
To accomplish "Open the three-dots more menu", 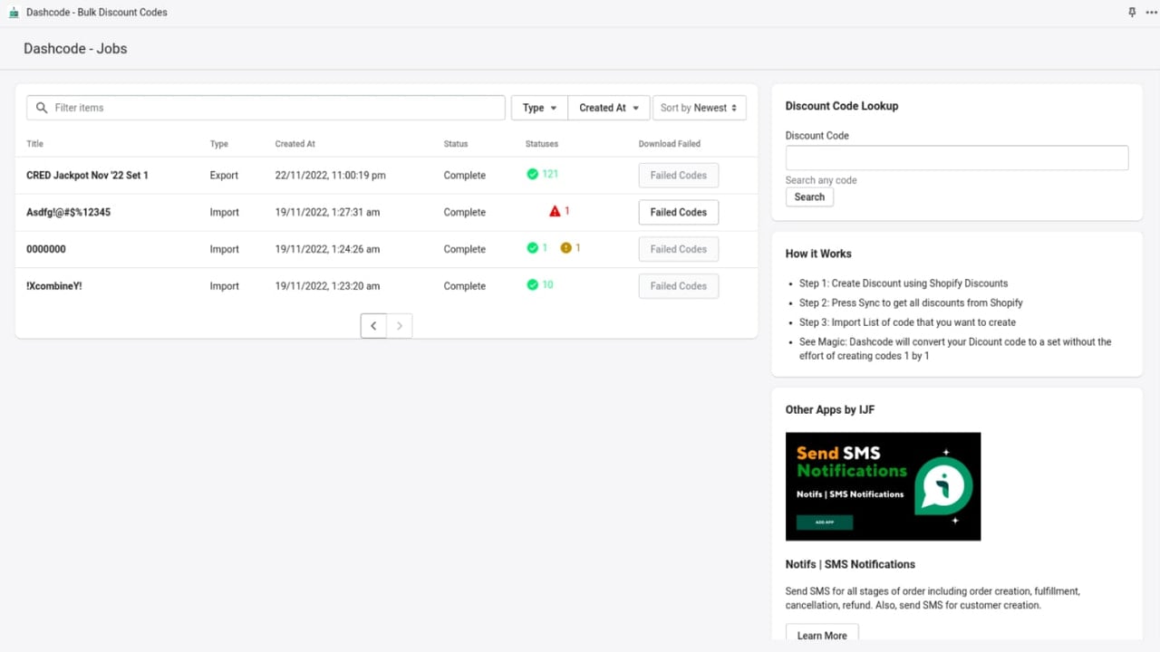I will pyautogui.click(x=1151, y=13).
